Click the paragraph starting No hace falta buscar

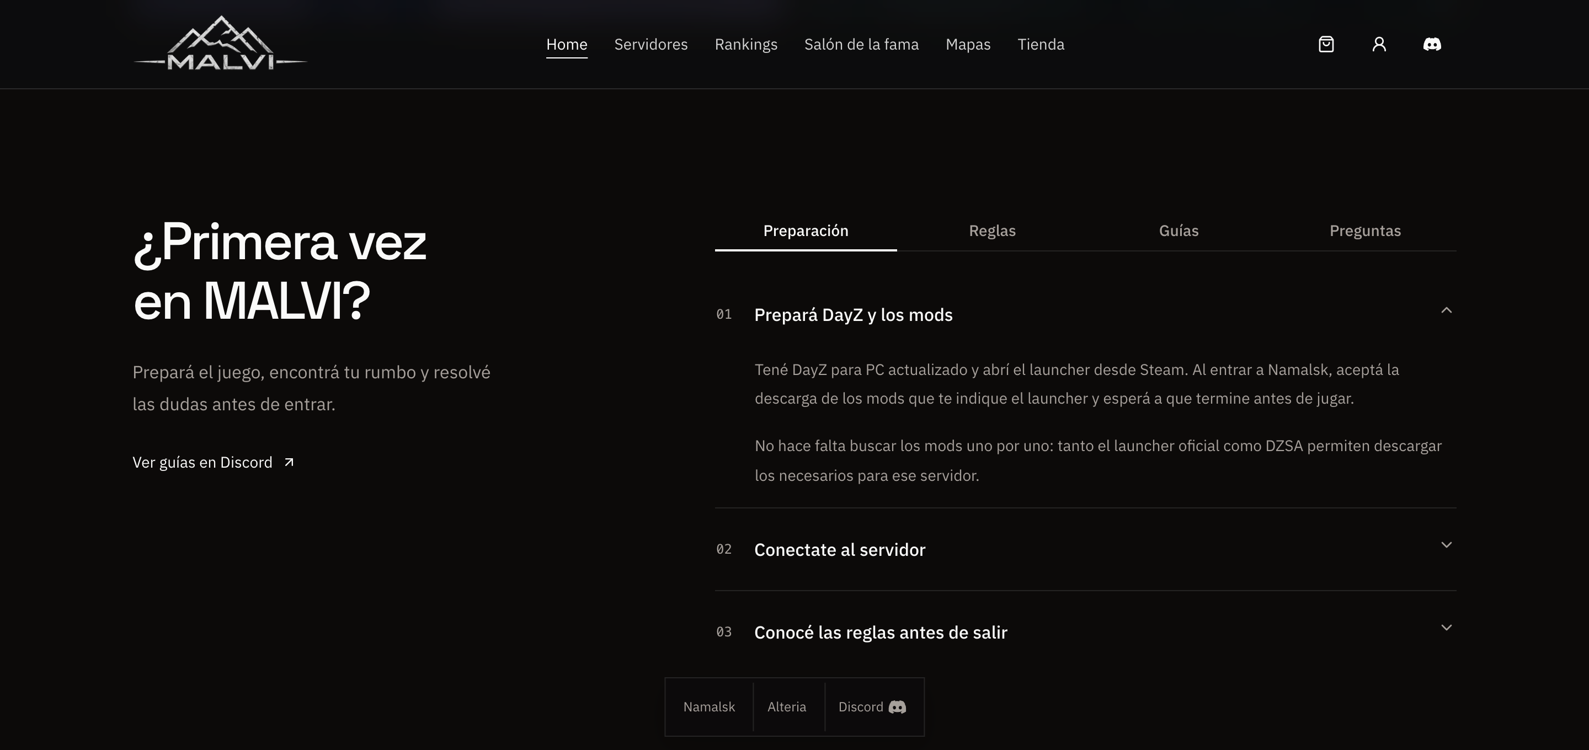click(x=1098, y=460)
